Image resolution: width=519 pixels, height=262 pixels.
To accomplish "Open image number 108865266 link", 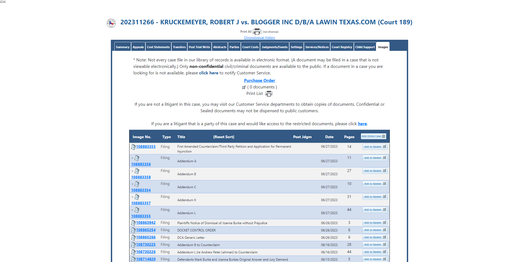I will click(x=146, y=237).
